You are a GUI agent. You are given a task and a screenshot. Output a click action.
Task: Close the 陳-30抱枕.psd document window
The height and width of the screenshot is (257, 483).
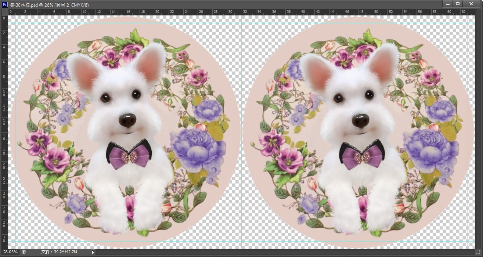[471, 4]
